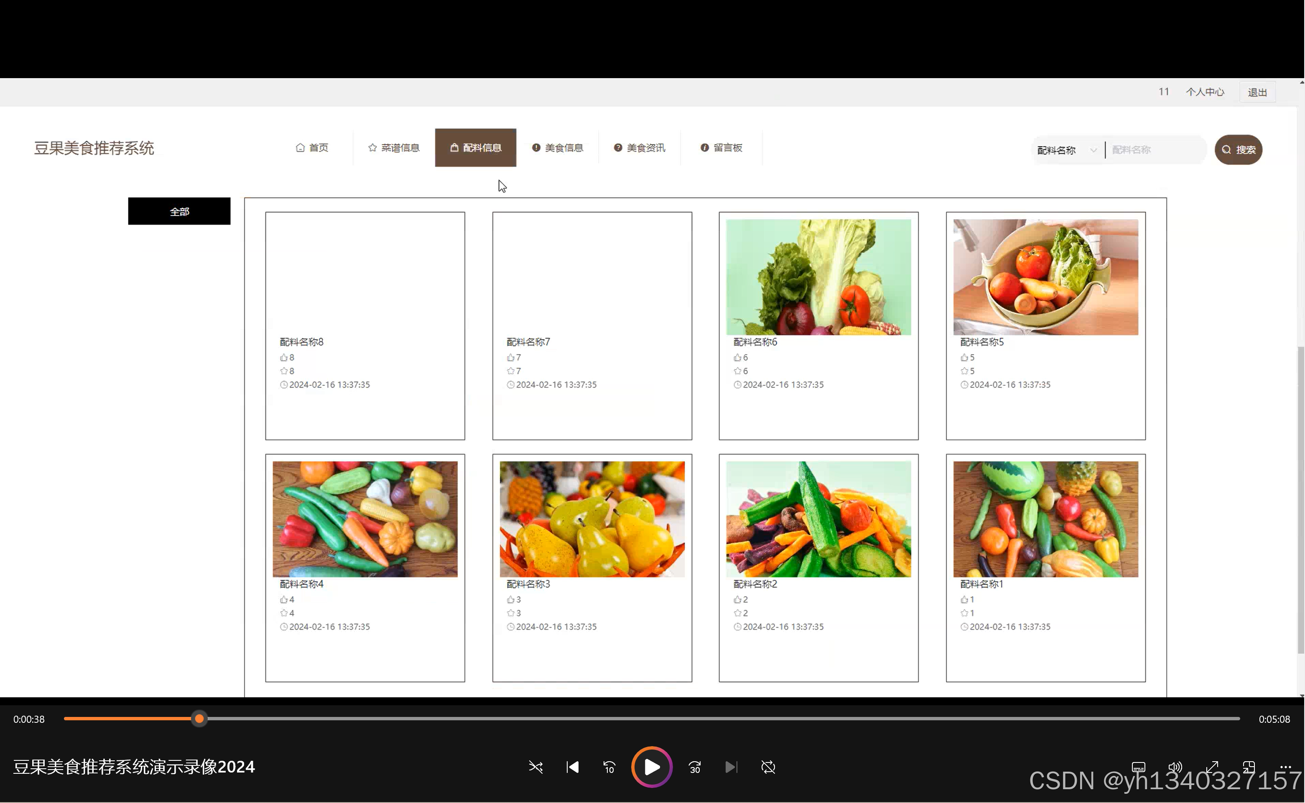This screenshot has width=1305, height=803.
Task: Click the star icon on 配料名称5
Action: click(964, 371)
